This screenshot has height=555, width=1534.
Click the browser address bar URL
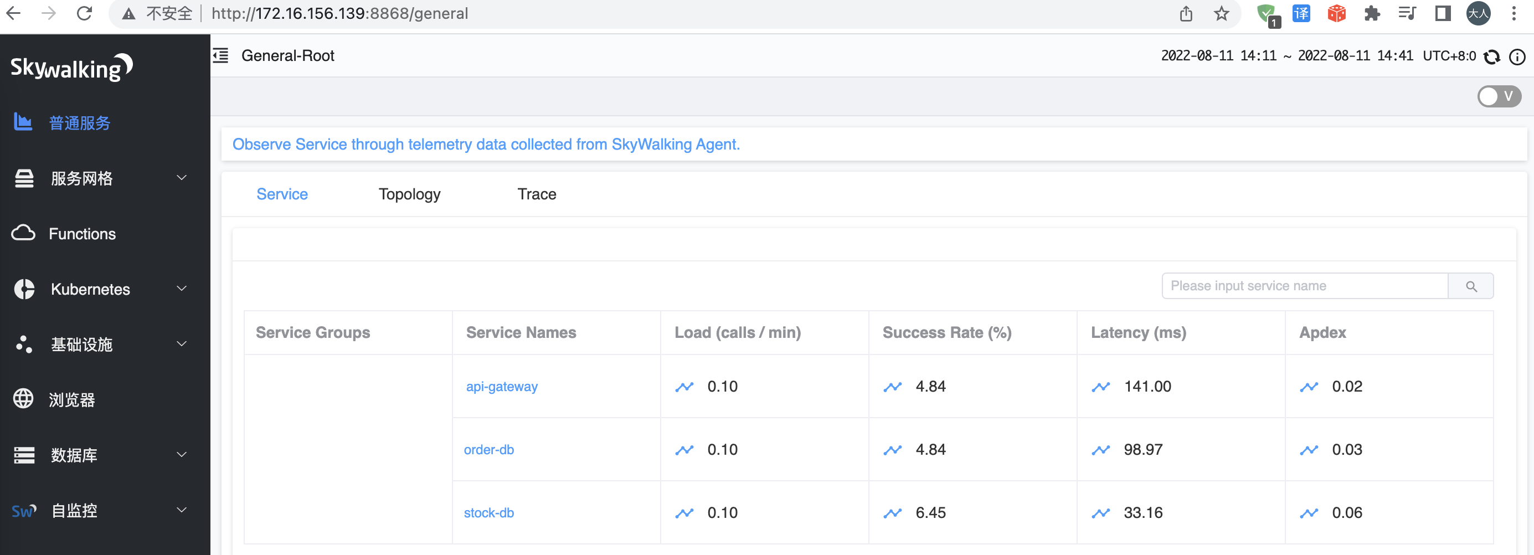coord(339,13)
